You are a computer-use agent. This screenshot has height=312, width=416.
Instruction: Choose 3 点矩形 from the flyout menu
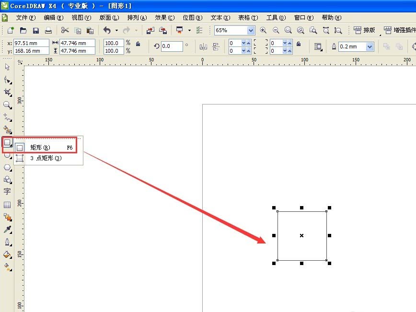[46, 158]
